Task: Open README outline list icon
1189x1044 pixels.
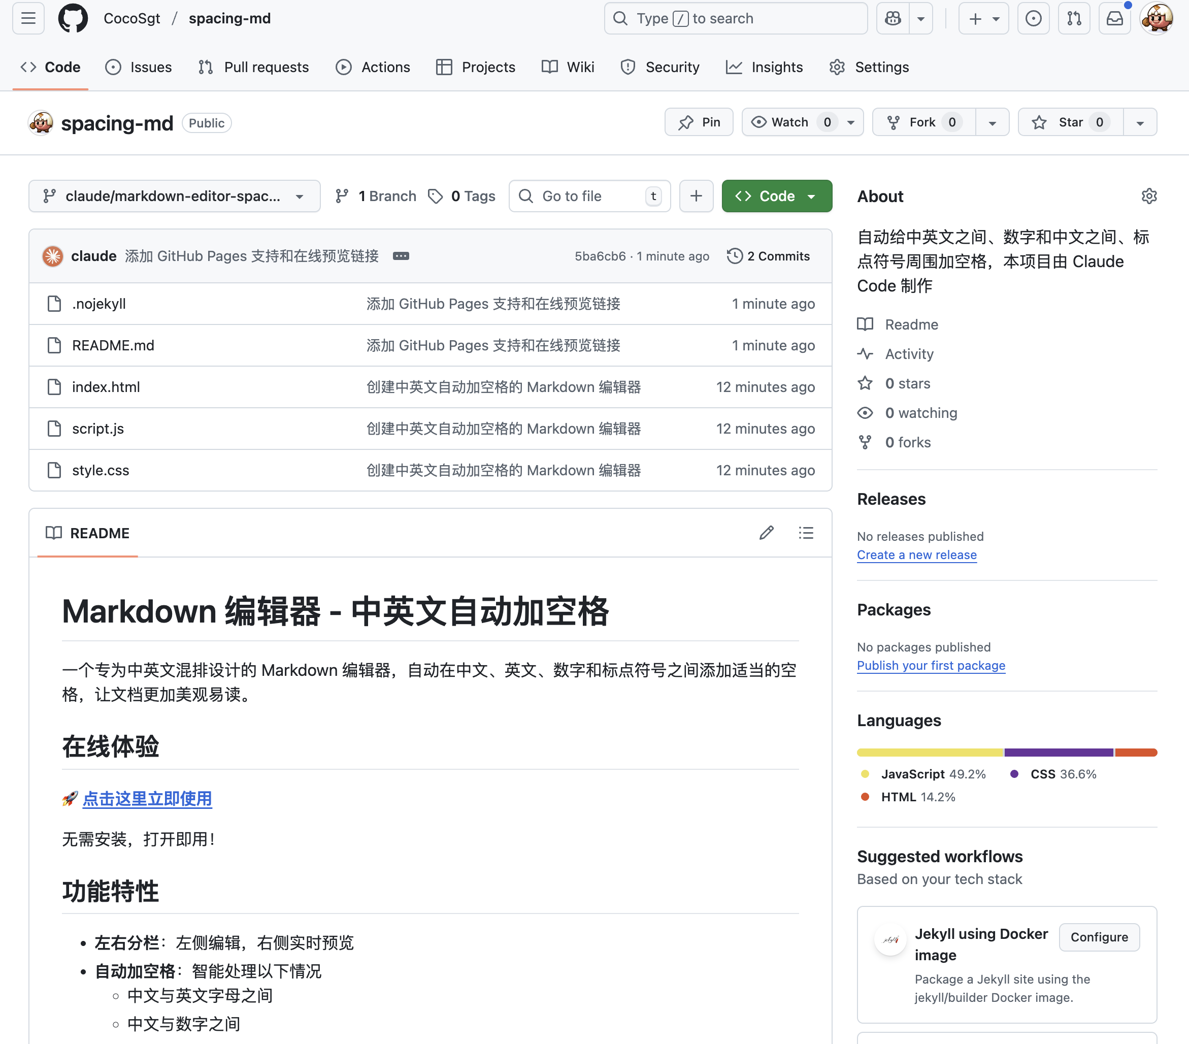Action: click(806, 533)
